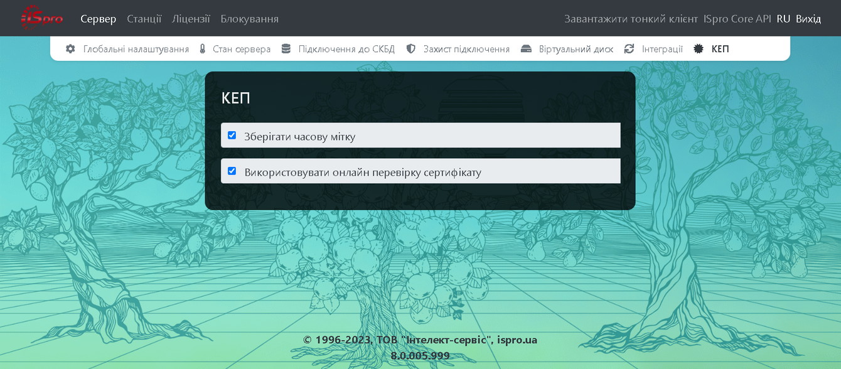
Task: Select the КЕП tab label
Action: 720,49
